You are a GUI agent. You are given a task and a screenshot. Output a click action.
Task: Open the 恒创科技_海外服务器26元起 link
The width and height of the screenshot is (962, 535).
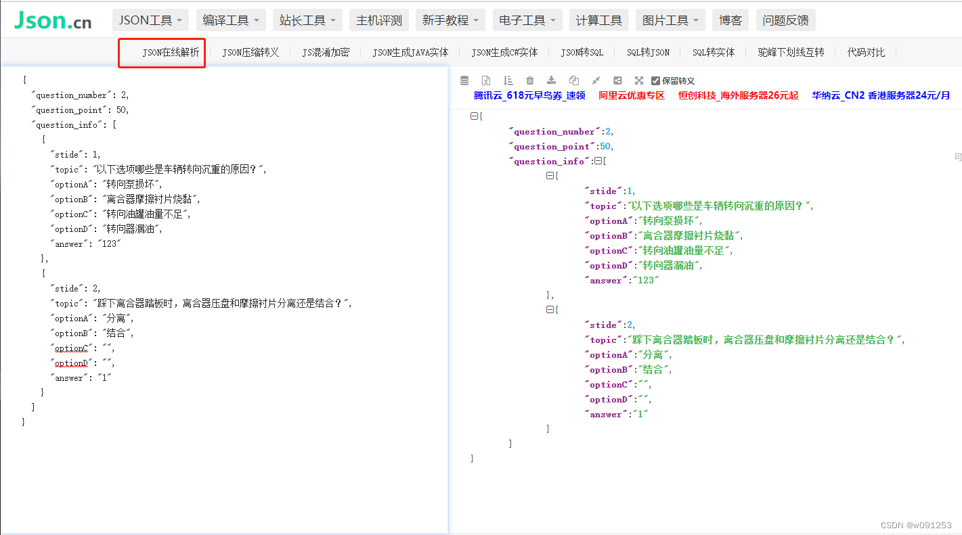coord(738,95)
